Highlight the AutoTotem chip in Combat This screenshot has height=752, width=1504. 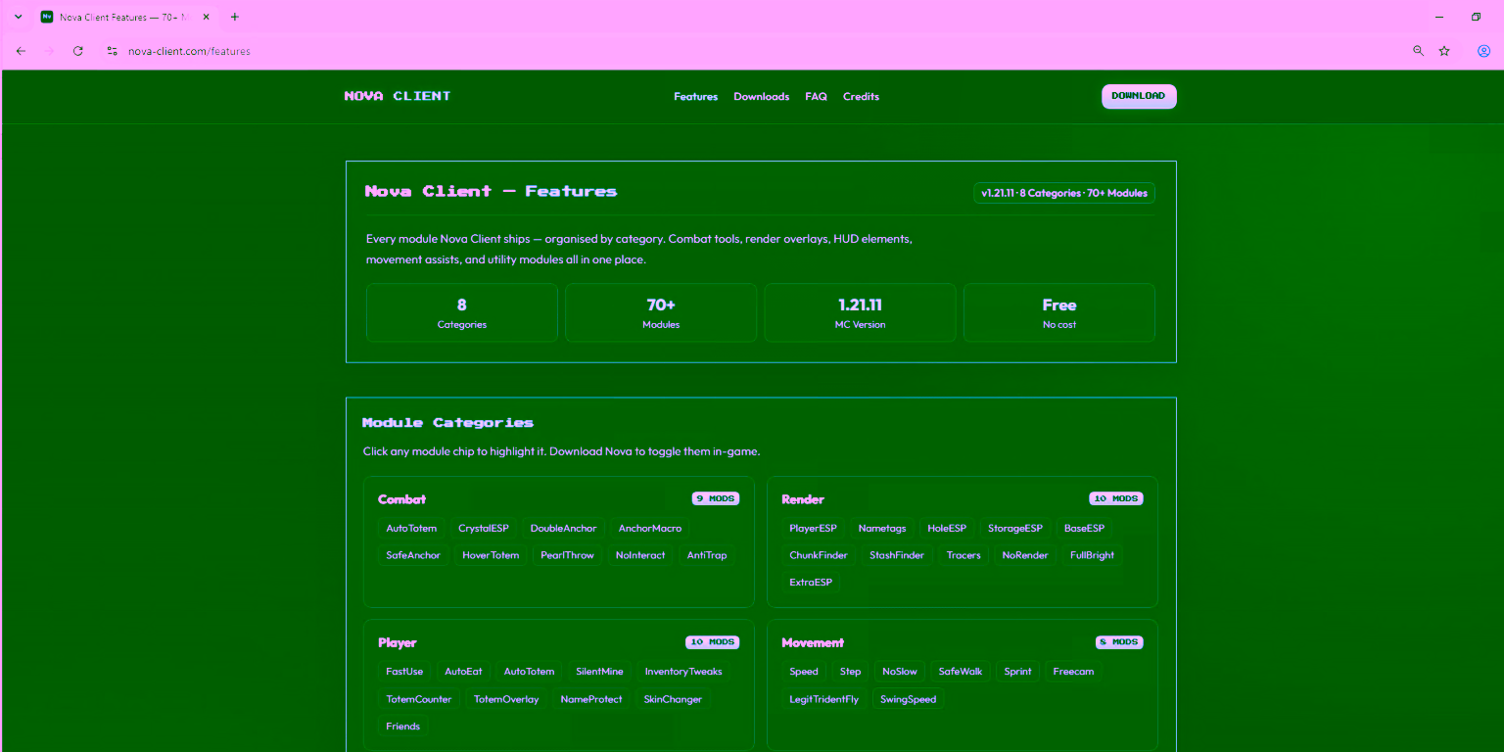(x=411, y=529)
